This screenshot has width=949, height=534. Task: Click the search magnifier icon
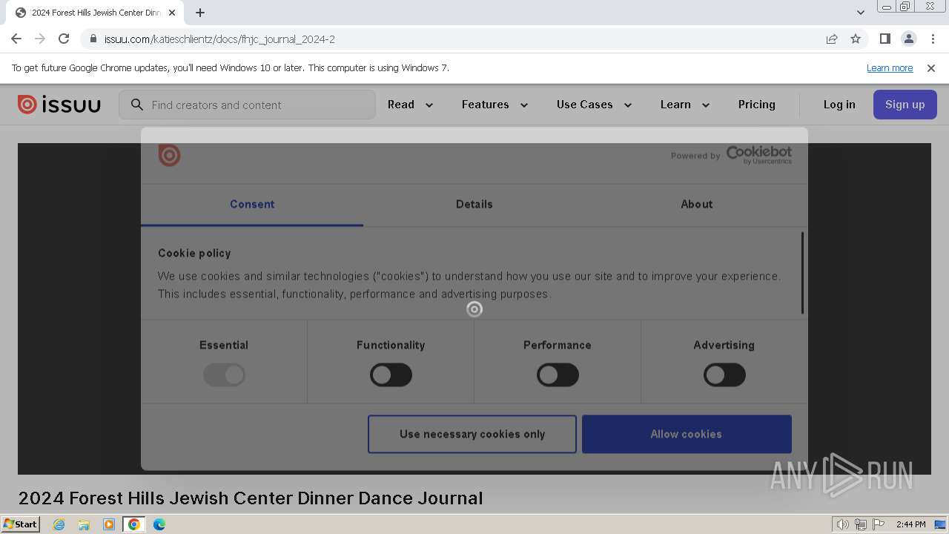(x=136, y=105)
